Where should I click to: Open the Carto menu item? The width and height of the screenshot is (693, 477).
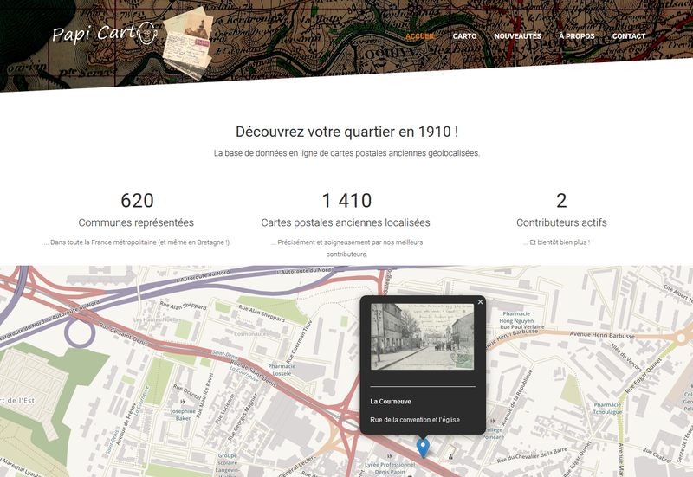pos(464,36)
